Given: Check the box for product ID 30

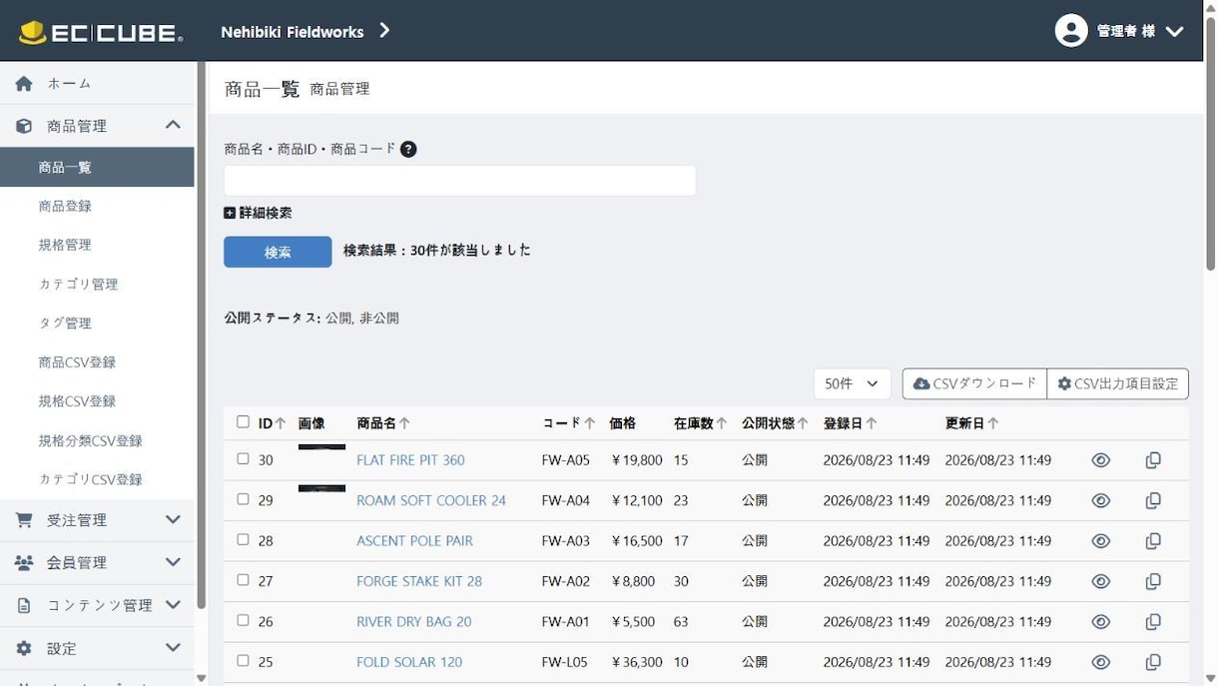Looking at the screenshot, I should (x=243, y=459).
